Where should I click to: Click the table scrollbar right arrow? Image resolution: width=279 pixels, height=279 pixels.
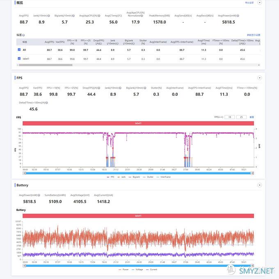click(x=259, y=65)
